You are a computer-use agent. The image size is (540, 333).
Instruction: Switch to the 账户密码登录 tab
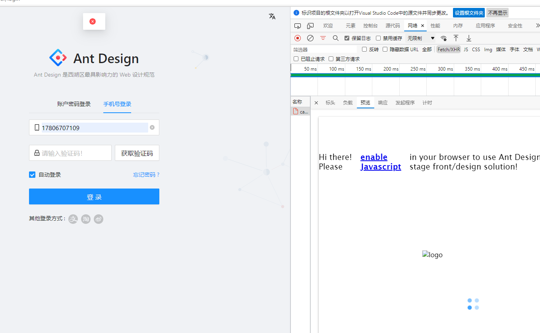click(74, 104)
